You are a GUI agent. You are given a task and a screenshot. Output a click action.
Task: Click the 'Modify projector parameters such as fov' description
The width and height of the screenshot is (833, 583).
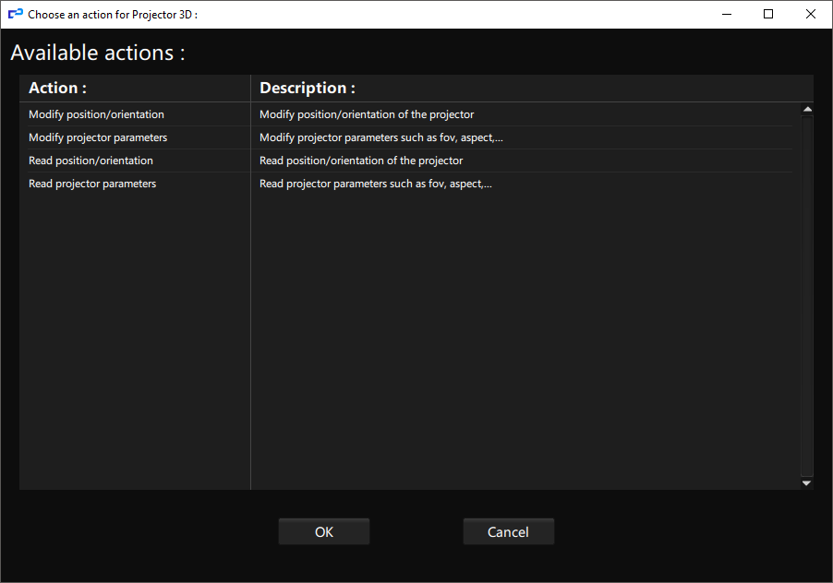[380, 137]
